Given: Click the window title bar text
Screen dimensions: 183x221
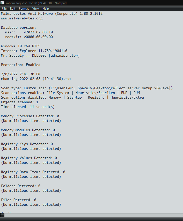Looking at the screenshot, I should tap(36, 3).
